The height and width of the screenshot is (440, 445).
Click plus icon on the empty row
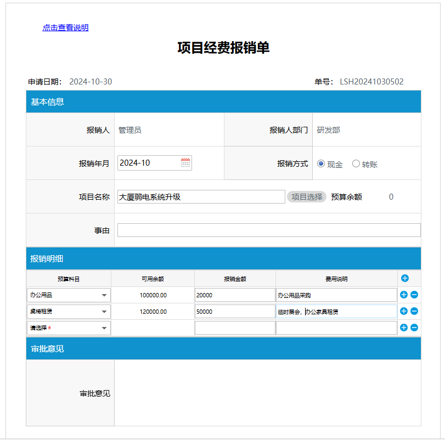pos(404,328)
